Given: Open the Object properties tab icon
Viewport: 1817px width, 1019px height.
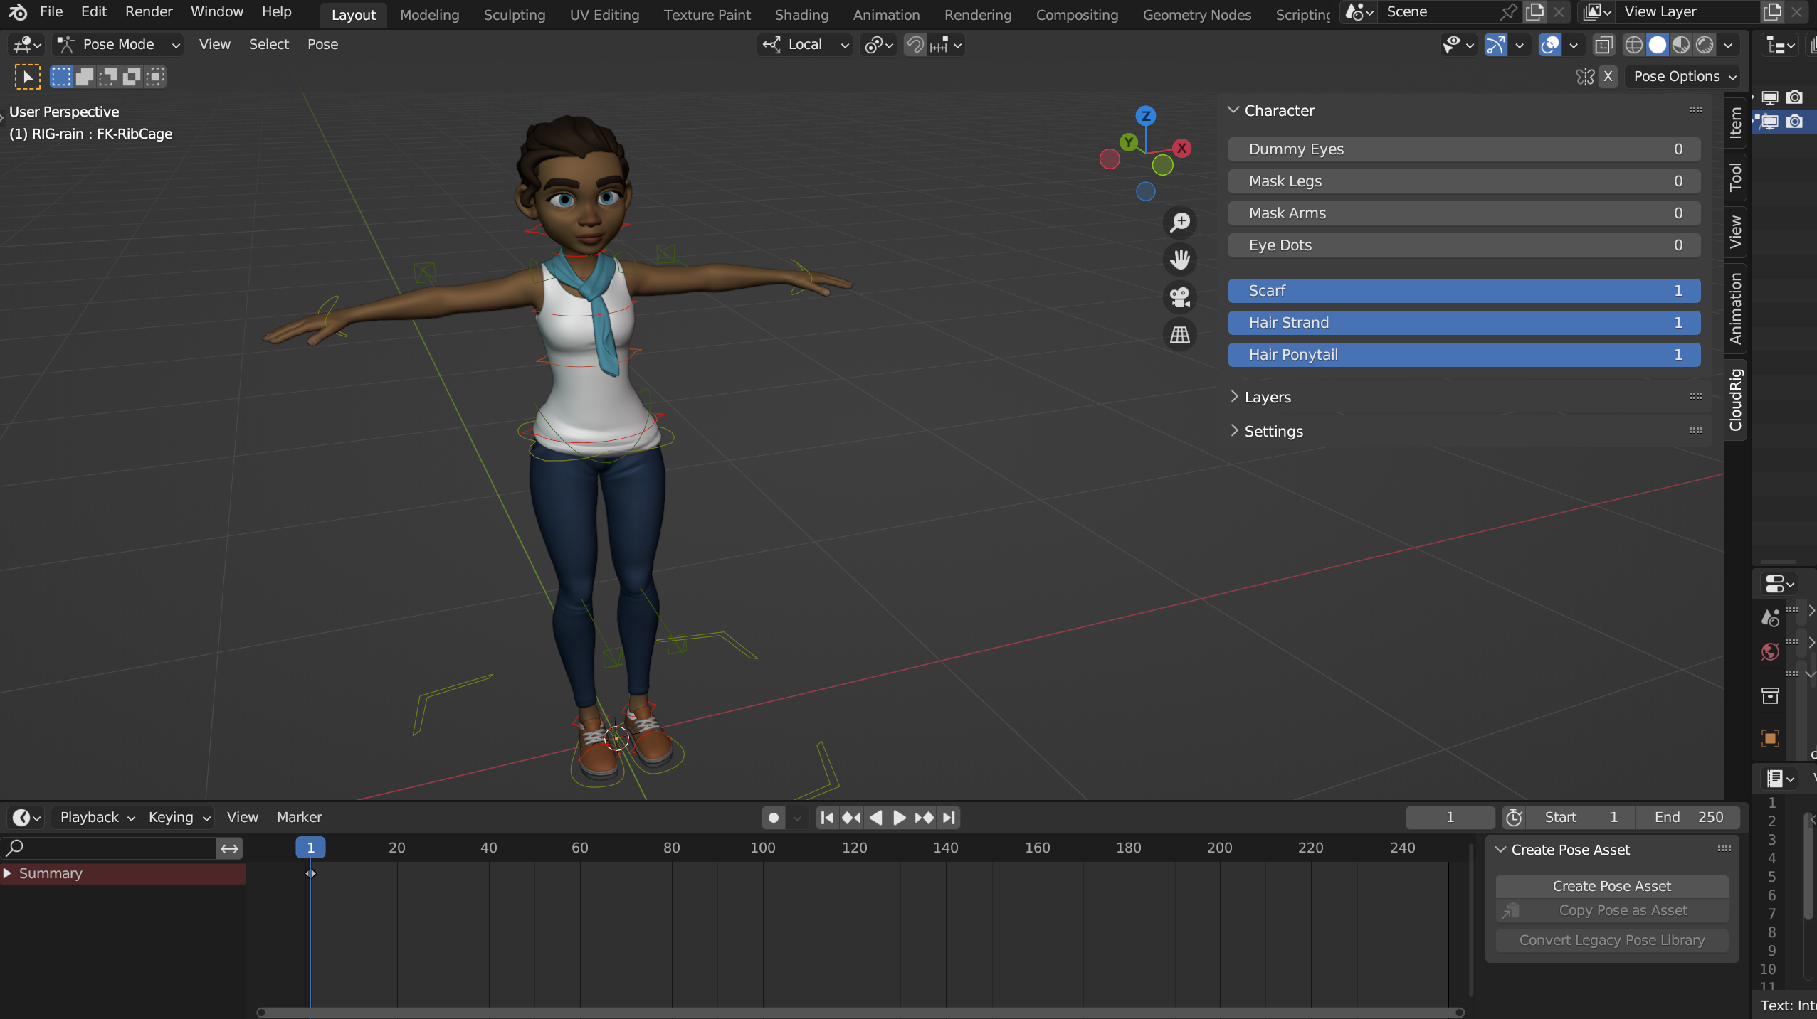Looking at the screenshot, I should [1770, 738].
